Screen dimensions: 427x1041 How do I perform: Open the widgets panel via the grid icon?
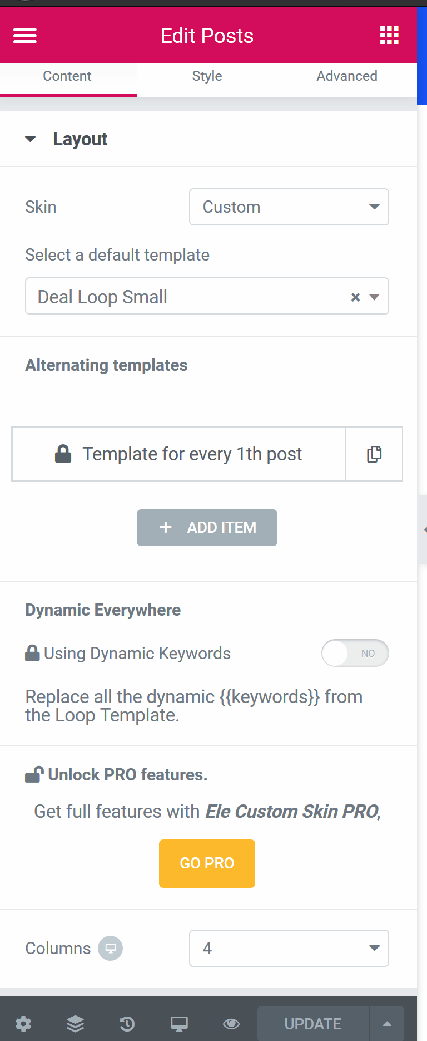[x=389, y=35]
